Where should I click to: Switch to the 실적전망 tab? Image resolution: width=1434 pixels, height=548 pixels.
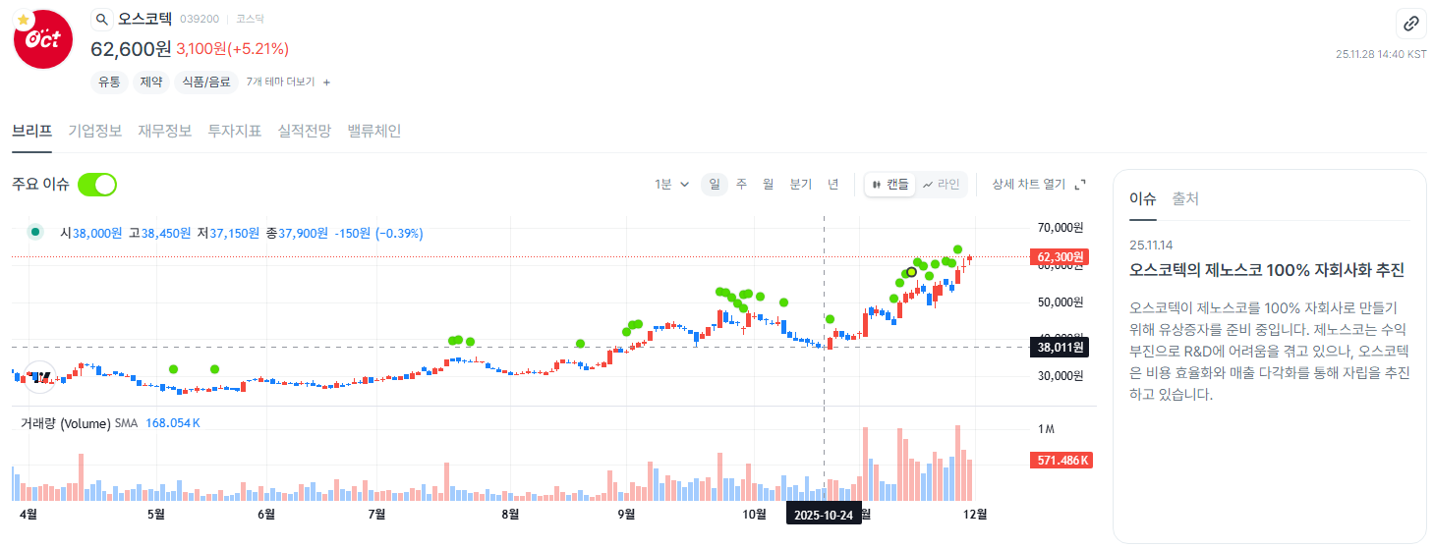click(305, 131)
